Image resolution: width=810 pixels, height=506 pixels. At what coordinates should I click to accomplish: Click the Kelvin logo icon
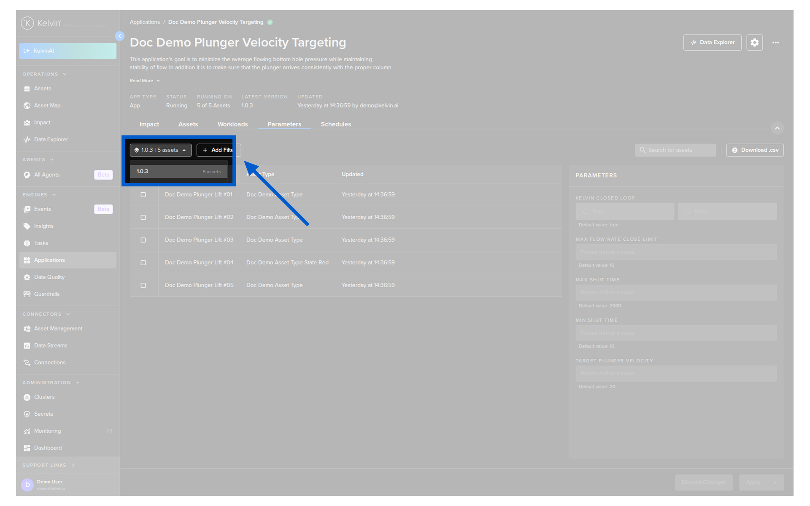[x=27, y=23]
